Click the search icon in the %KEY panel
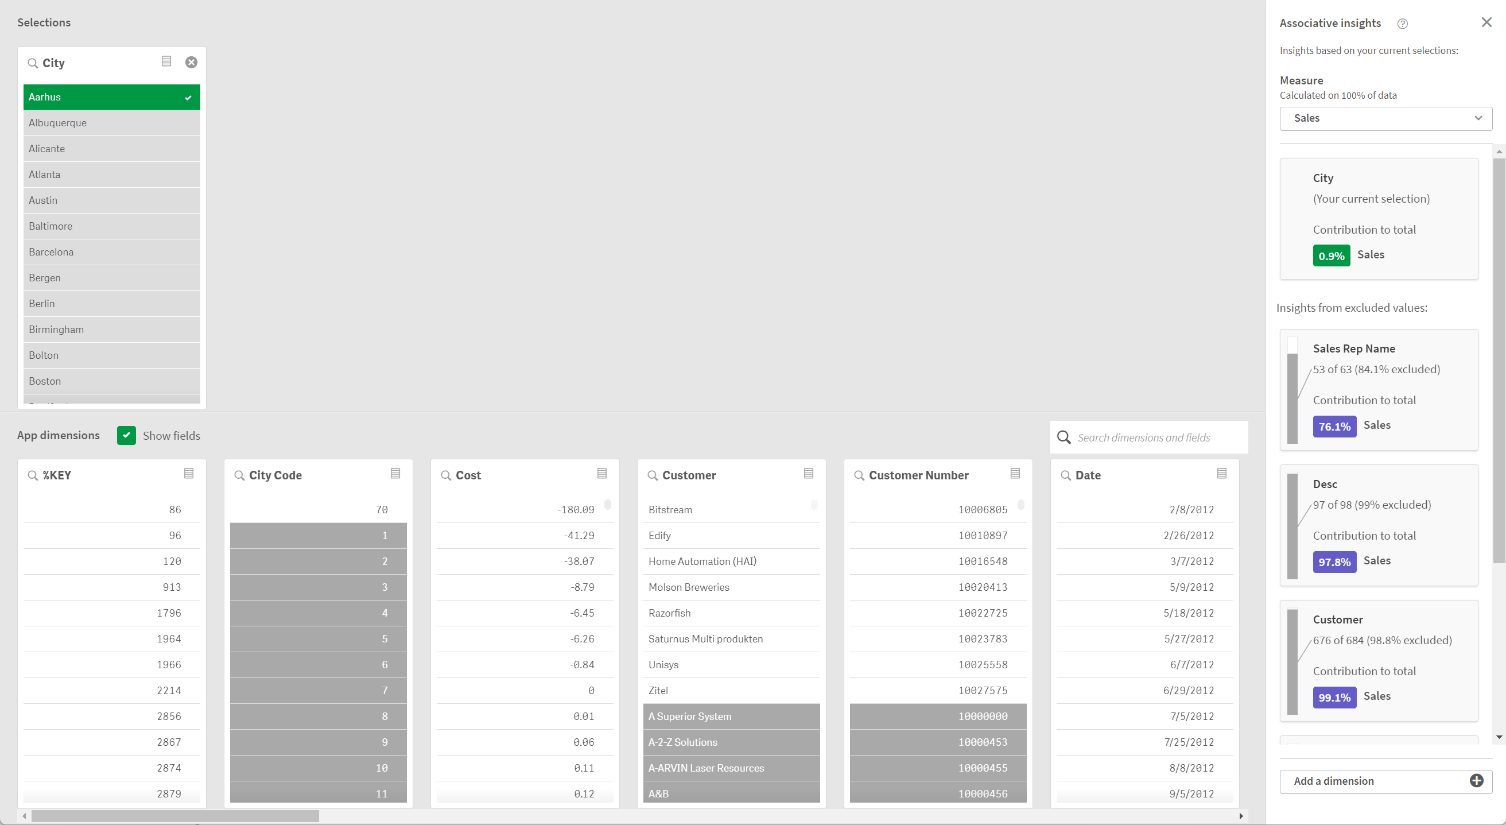Image resolution: width=1506 pixels, height=825 pixels. (33, 475)
